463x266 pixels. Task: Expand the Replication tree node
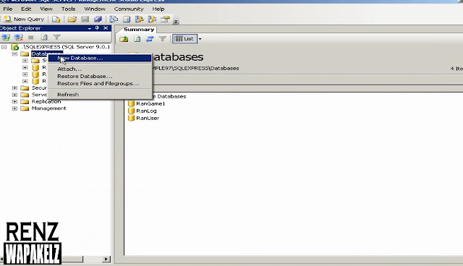[x=14, y=101]
